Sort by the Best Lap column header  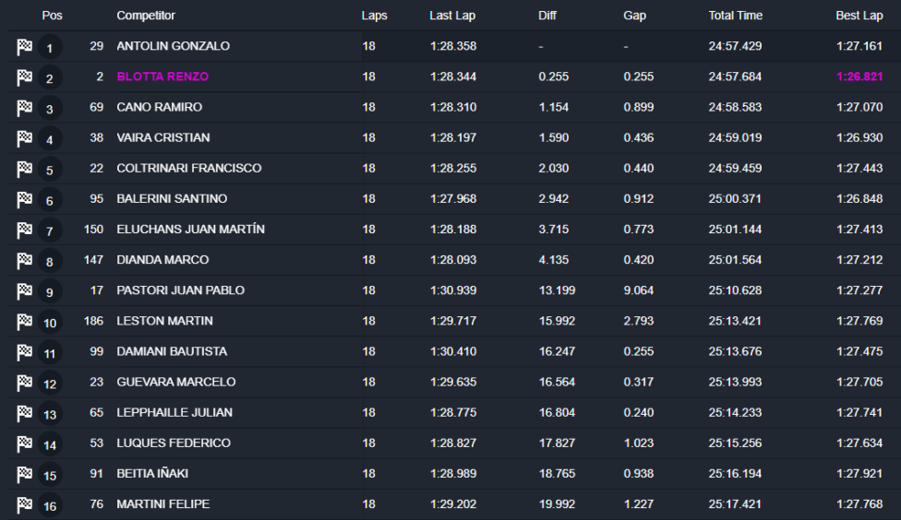(859, 16)
